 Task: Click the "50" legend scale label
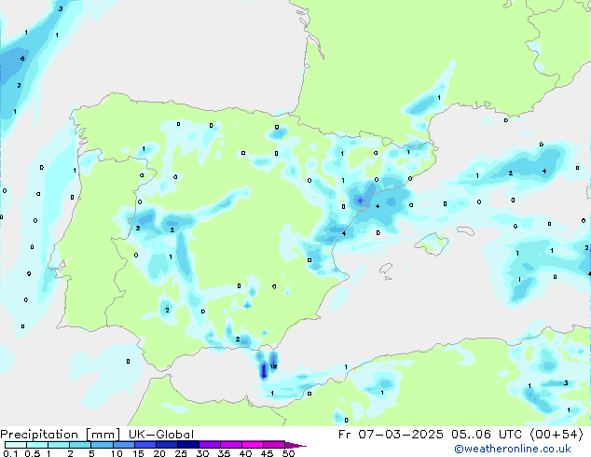coord(288,453)
